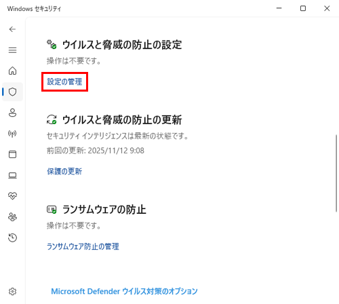Expand Microsoft Defender ウイルス対策のオプション
The height and width of the screenshot is (304, 339).
(124, 291)
